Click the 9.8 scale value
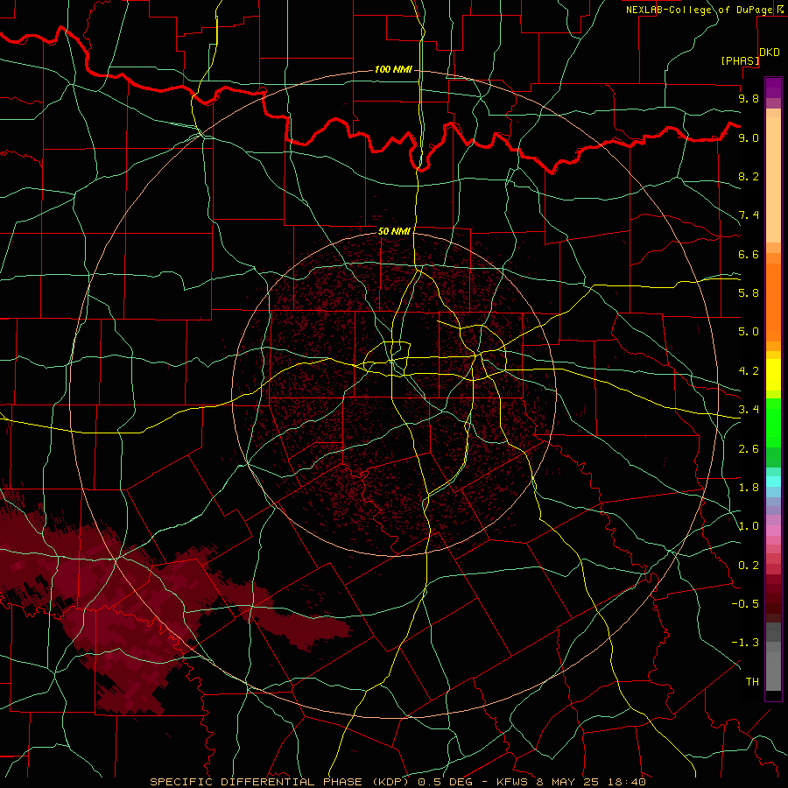The height and width of the screenshot is (788, 788). coord(749,98)
